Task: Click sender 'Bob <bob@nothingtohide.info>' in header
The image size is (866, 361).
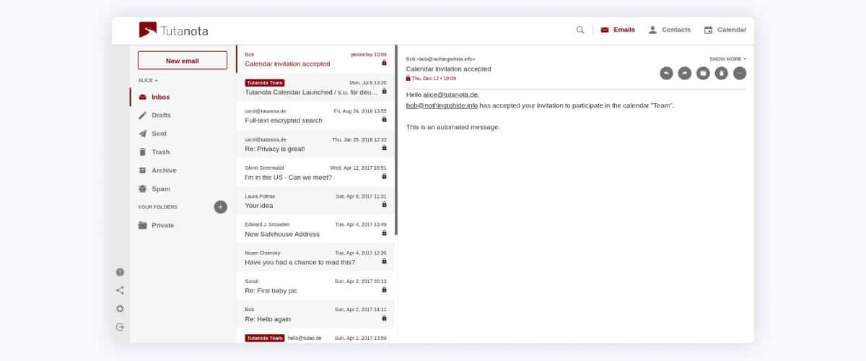Action: [x=441, y=58]
